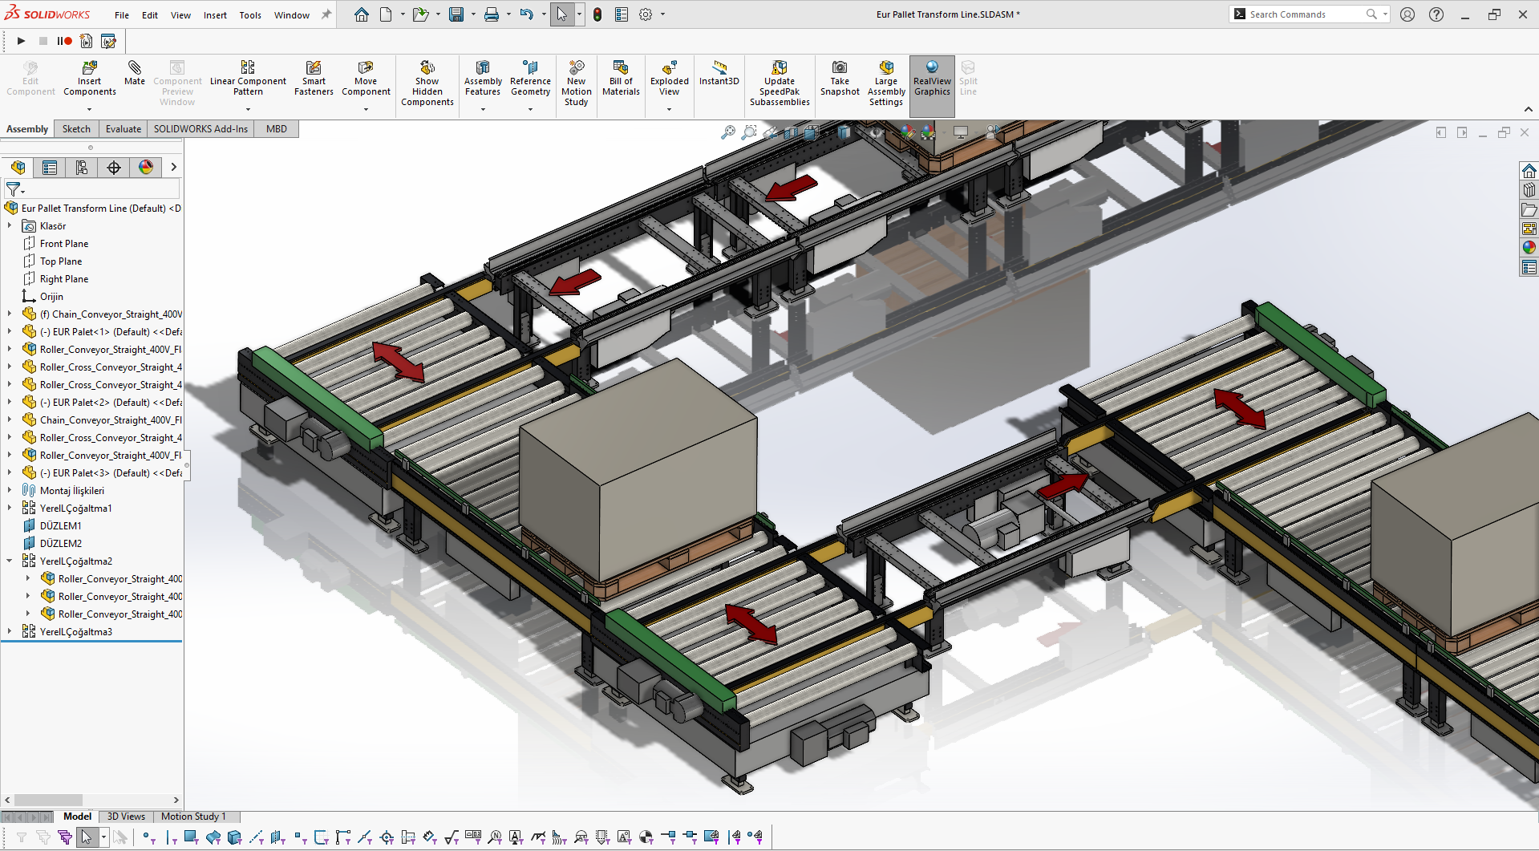Image resolution: width=1539 pixels, height=851 pixels.
Task: Click the Mate tool icon
Action: (x=135, y=68)
